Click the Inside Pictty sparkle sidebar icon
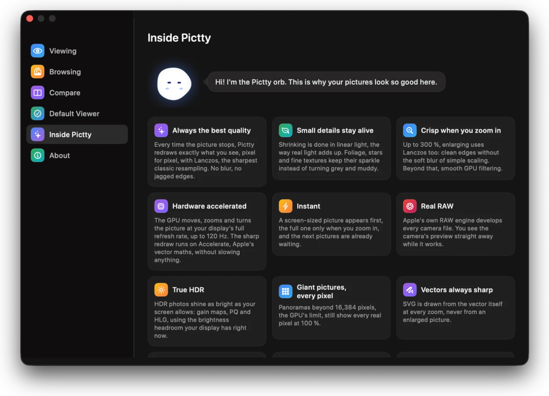549x396 pixels. pyautogui.click(x=38, y=135)
